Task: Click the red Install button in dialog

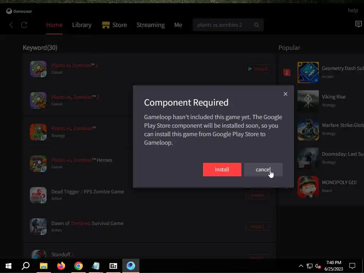Action: pyautogui.click(x=222, y=170)
